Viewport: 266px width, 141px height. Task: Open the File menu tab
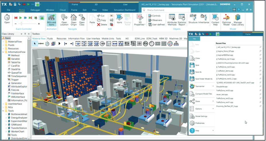pos(9,10)
